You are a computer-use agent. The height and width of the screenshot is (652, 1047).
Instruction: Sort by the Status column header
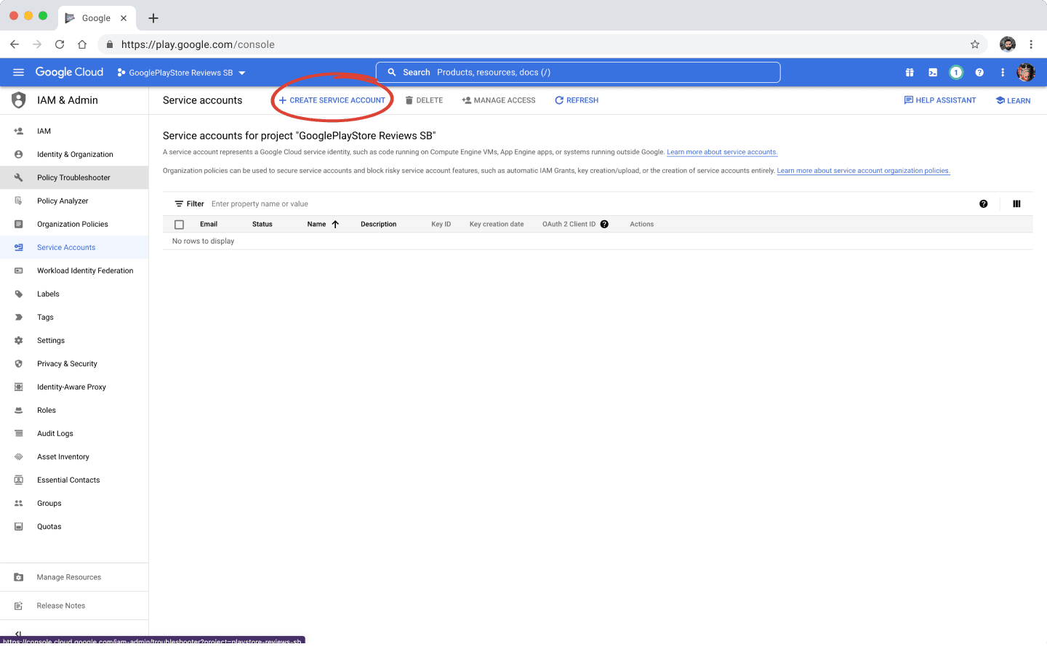click(262, 224)
